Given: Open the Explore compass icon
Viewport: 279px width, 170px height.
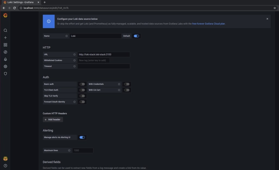Looking at the screenshot, I should click(5, 52).
